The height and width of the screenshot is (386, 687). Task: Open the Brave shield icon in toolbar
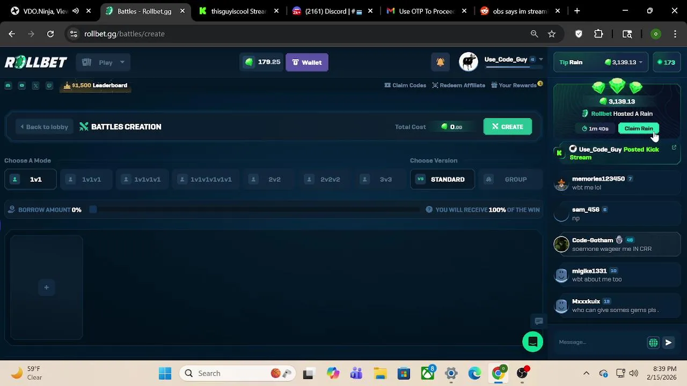pyautogui.click(x=579, y=34)
